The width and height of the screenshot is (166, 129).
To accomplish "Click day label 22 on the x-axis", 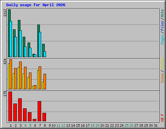I will [x=112, y=125].
